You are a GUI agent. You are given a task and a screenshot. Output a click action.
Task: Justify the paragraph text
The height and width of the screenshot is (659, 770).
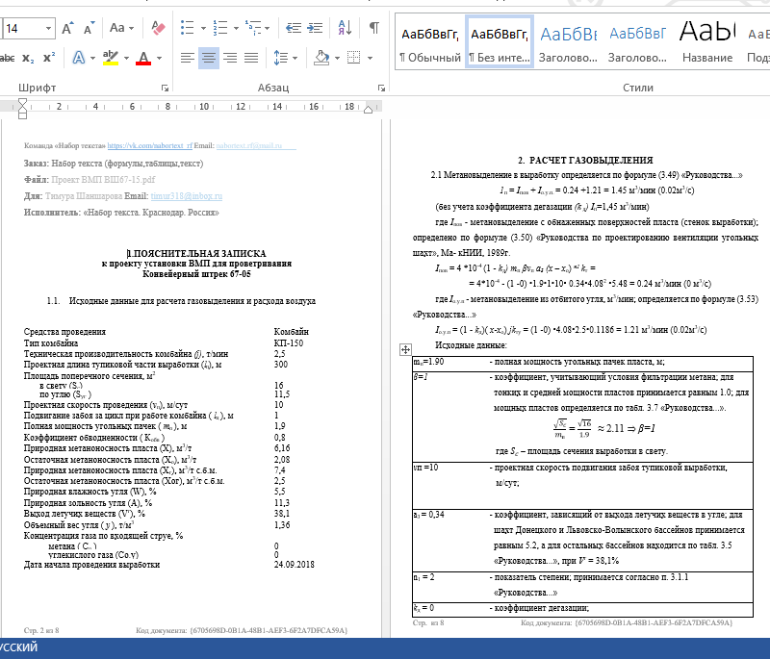pos(251,58)
